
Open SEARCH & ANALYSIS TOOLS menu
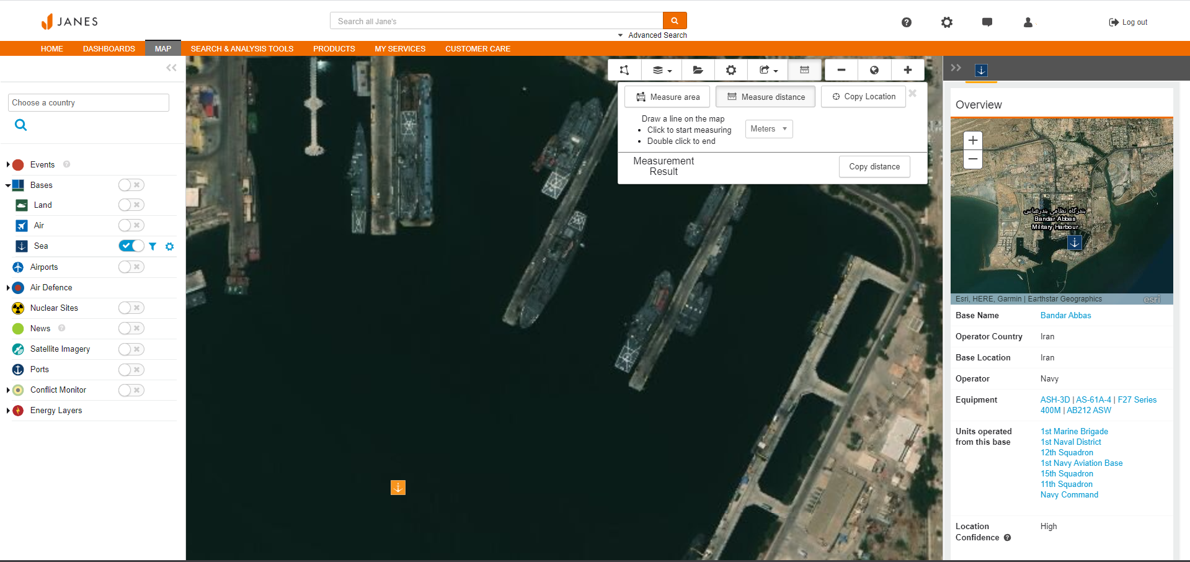click(242, 48)
